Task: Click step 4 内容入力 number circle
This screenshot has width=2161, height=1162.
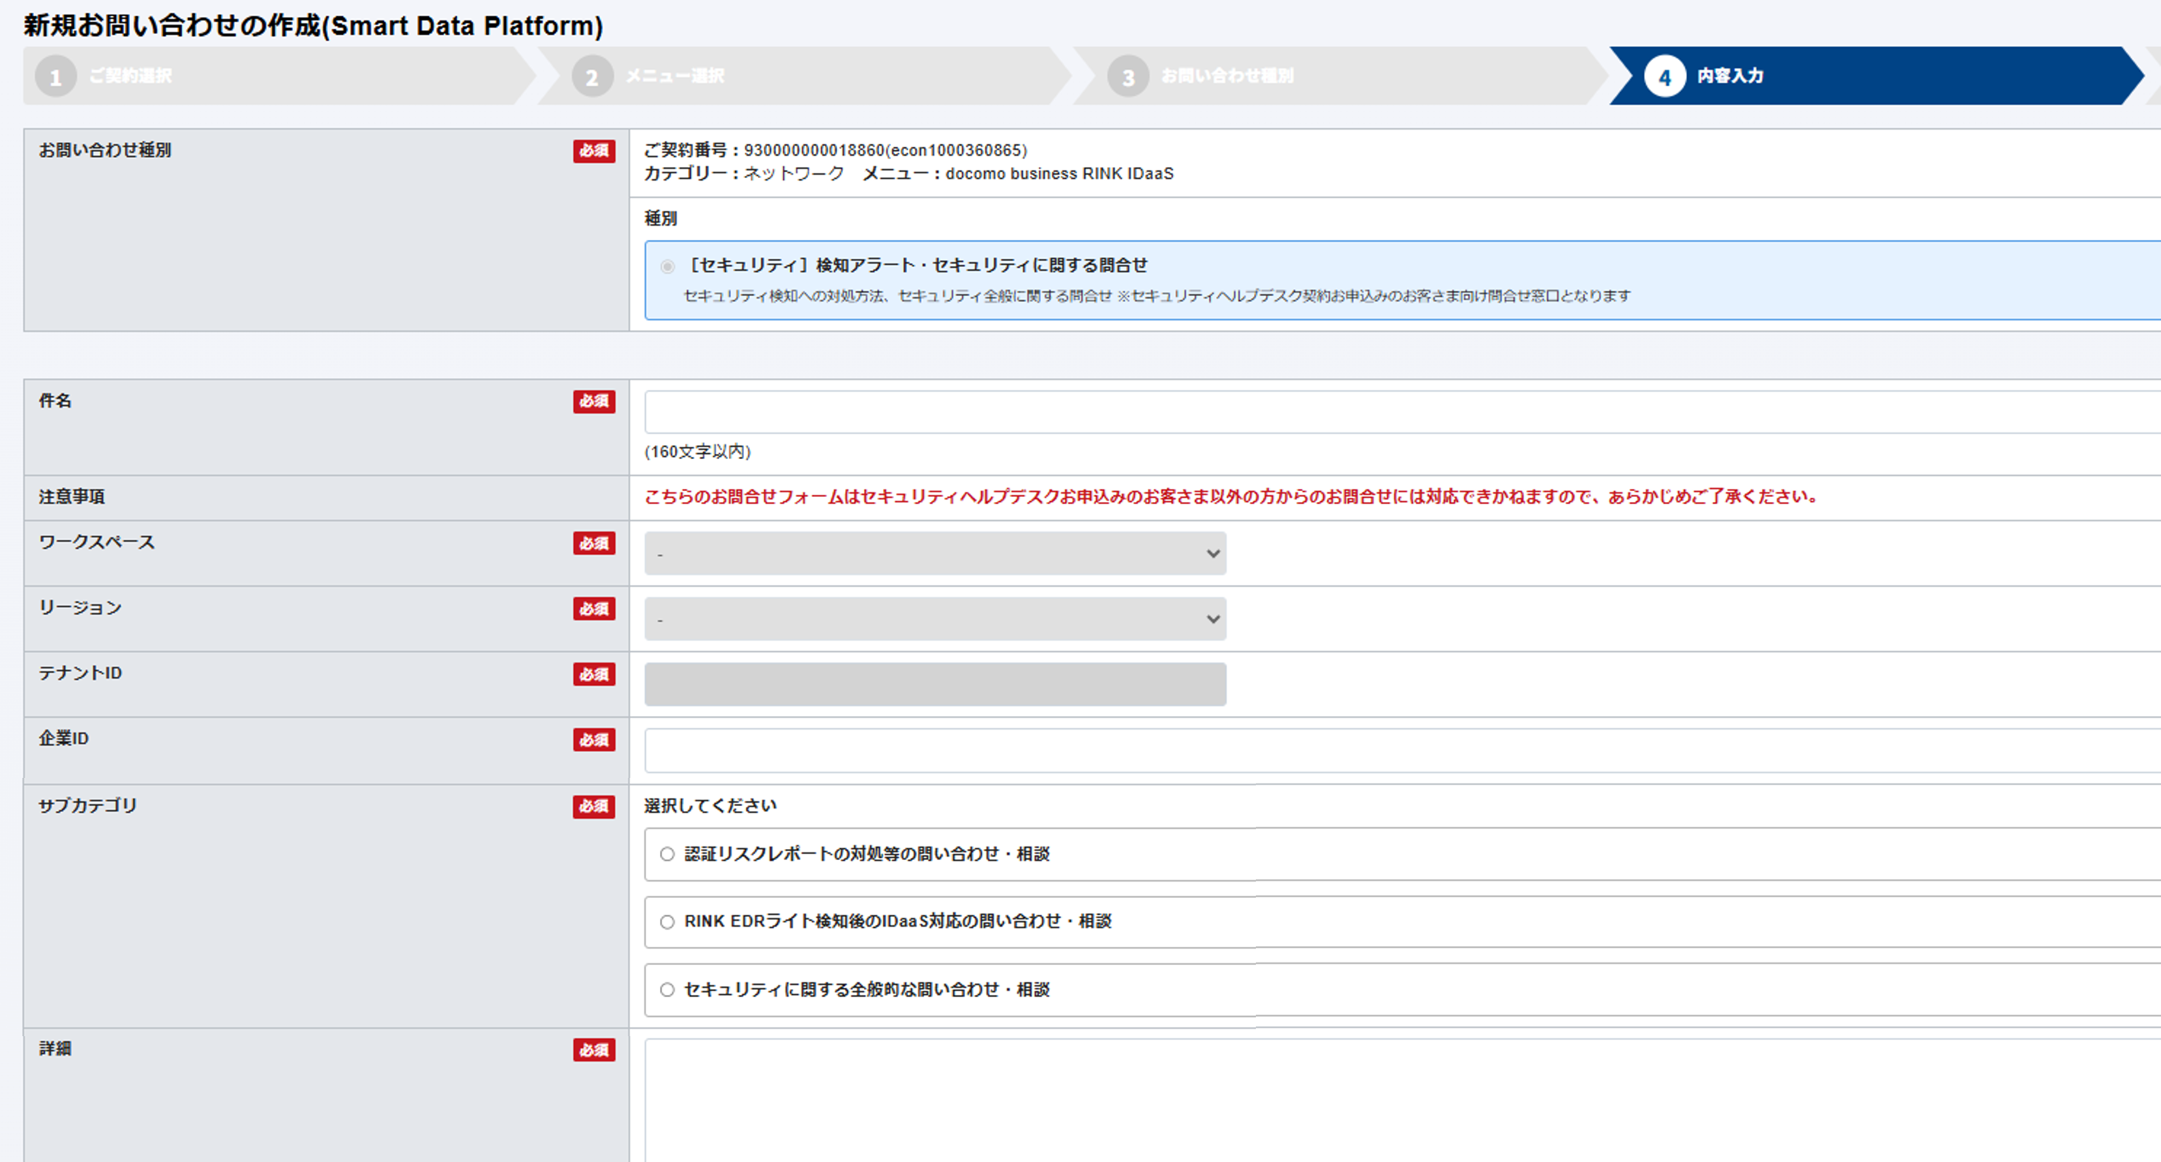Action: (1664, 76)
